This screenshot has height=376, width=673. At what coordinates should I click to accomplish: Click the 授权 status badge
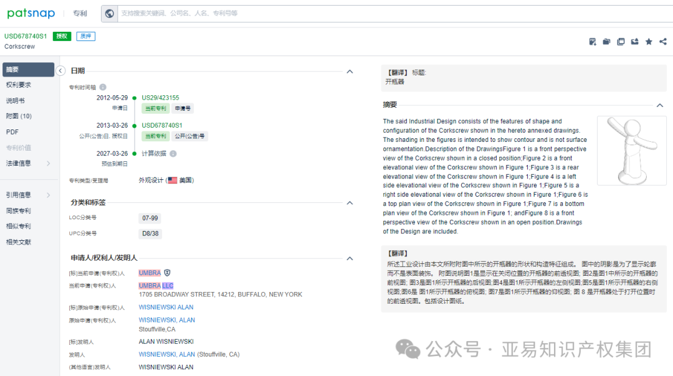pos(62,36)
